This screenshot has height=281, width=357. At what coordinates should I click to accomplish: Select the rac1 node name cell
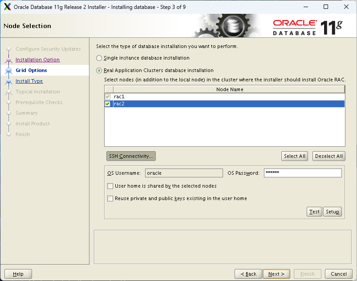229,96
